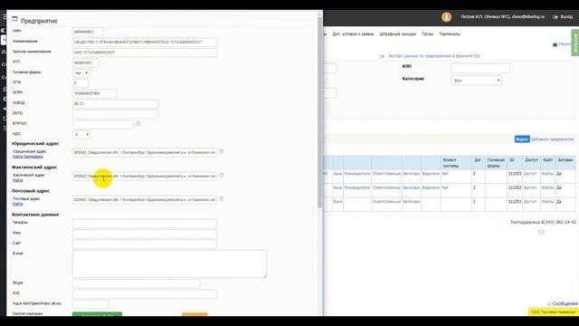Open the Штрафные санкции tab

click(398, 34)
